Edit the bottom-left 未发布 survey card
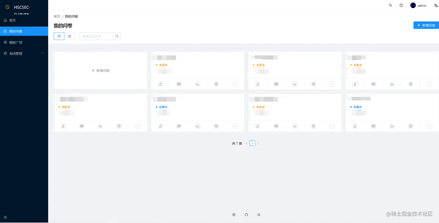The width and height of the screenshot is (439, 223). point(63,126)
